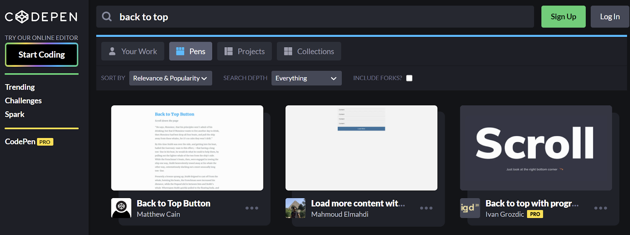Click the search magnifier icon
630x235 pixels.
[107, 17]
